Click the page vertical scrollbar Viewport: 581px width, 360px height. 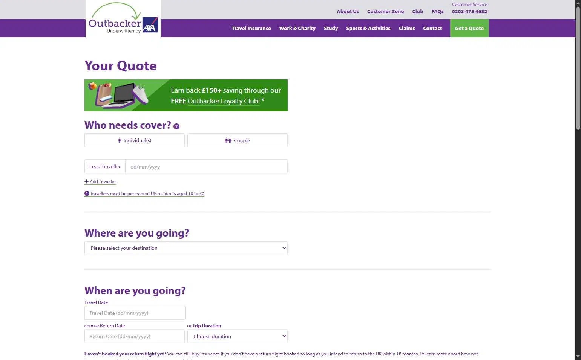coord(578,68)
